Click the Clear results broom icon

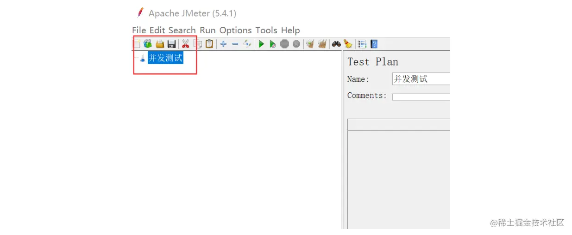tap(310, 44)
